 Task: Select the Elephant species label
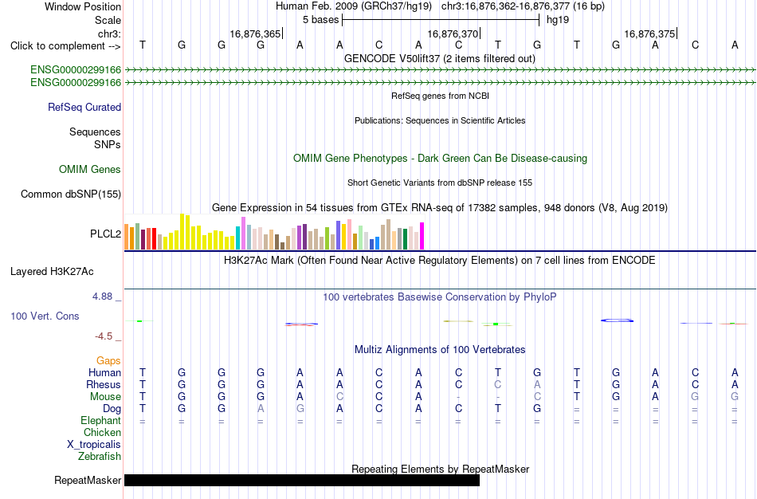101,421
